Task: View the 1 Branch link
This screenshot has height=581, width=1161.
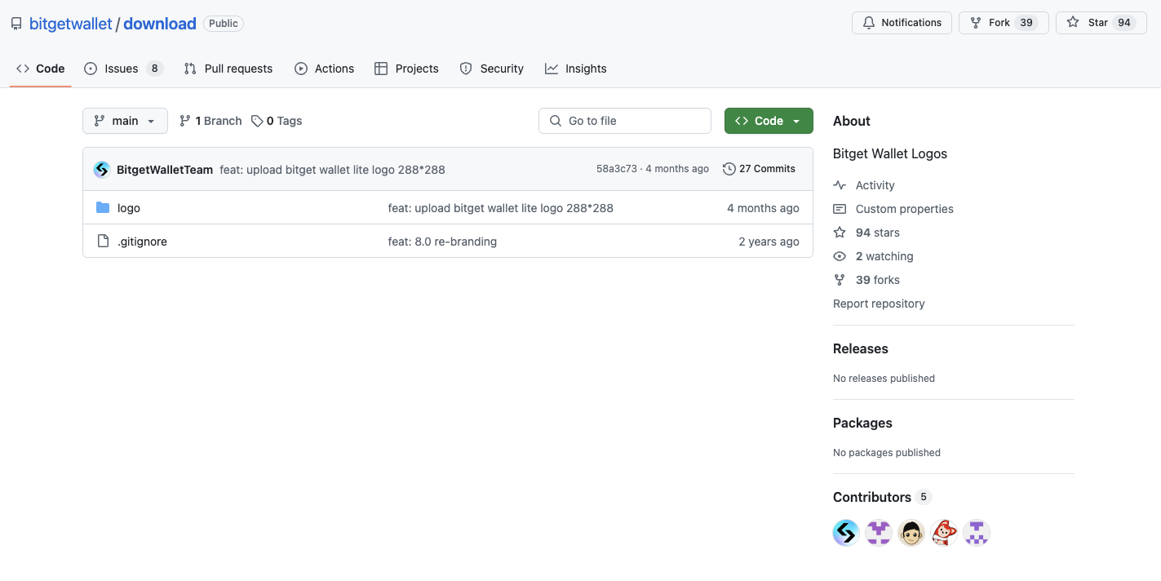Action: tap(210, 121)
